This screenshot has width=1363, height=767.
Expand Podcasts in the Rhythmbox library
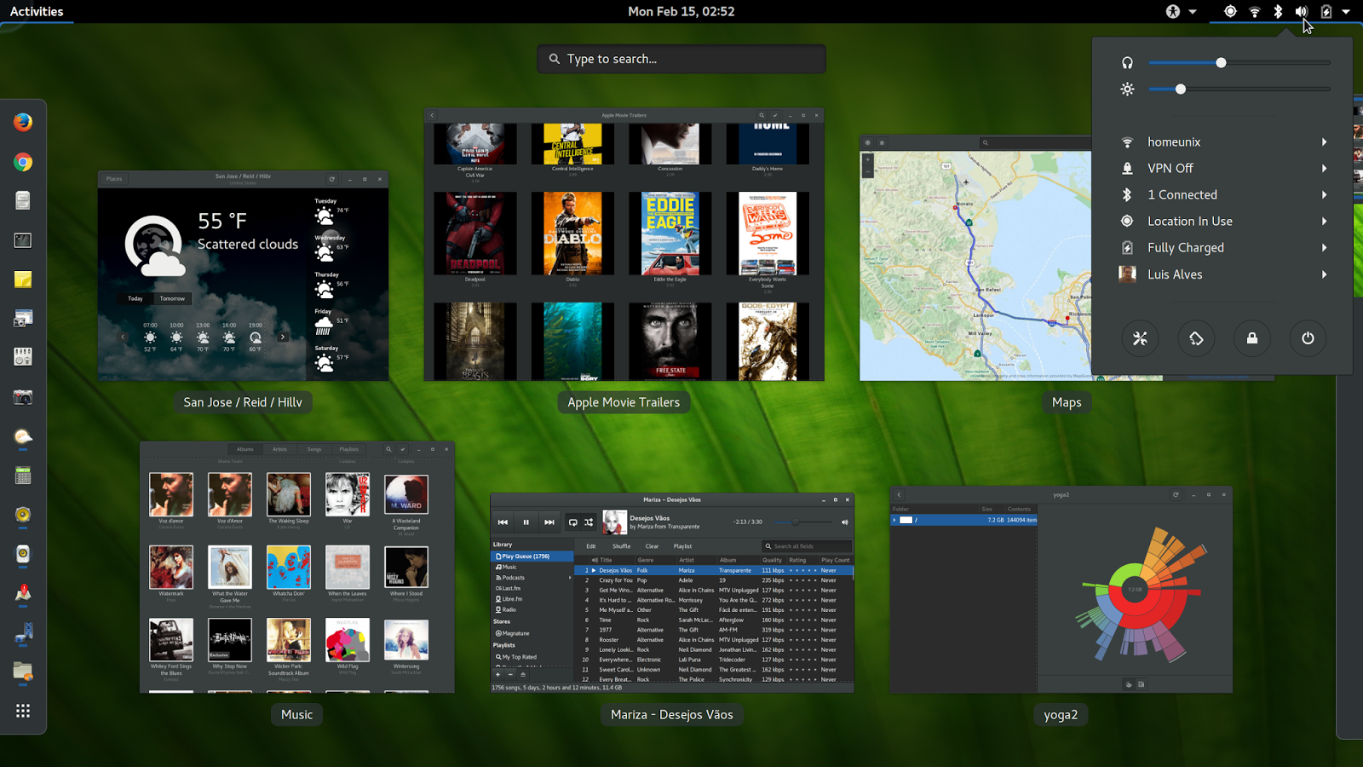(570, 578)
